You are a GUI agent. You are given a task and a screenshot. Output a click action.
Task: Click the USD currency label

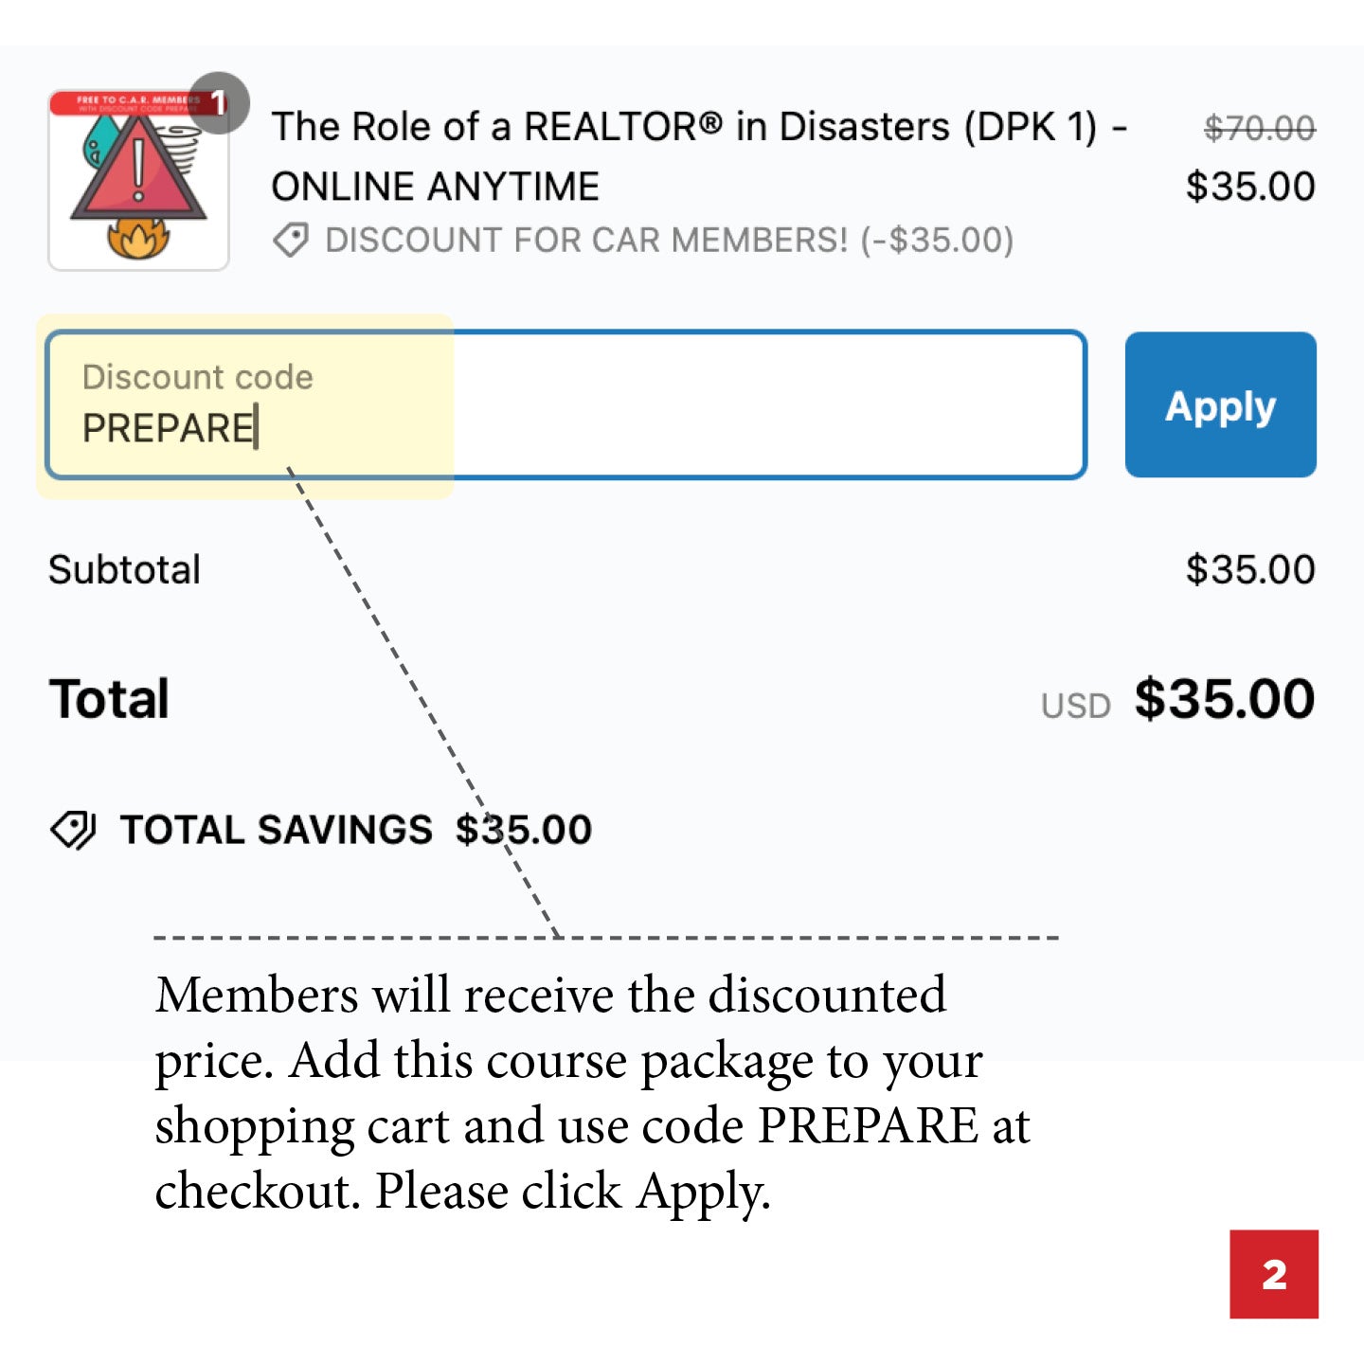(1076, 705)
